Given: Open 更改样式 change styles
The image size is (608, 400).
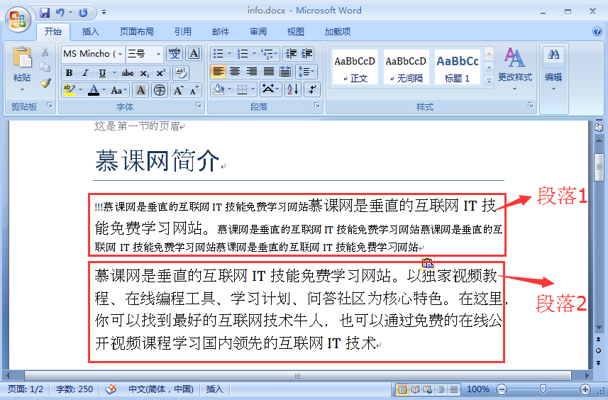Looking at the screenshot, I should tap(515, 69).
